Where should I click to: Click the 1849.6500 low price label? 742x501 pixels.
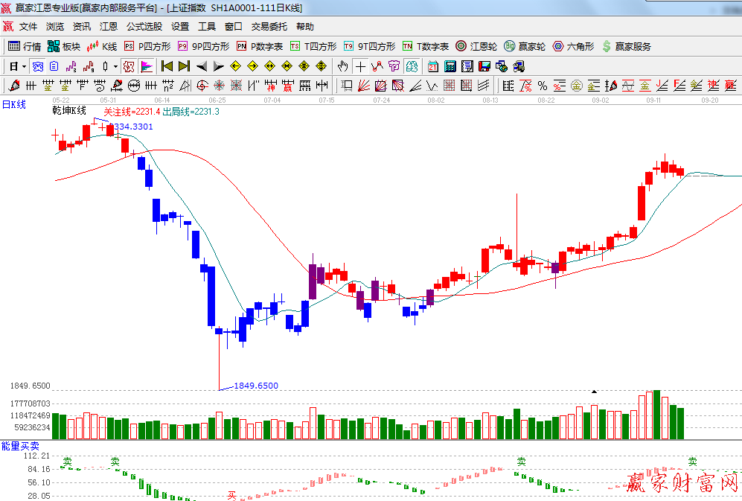(x=256, y=386)
